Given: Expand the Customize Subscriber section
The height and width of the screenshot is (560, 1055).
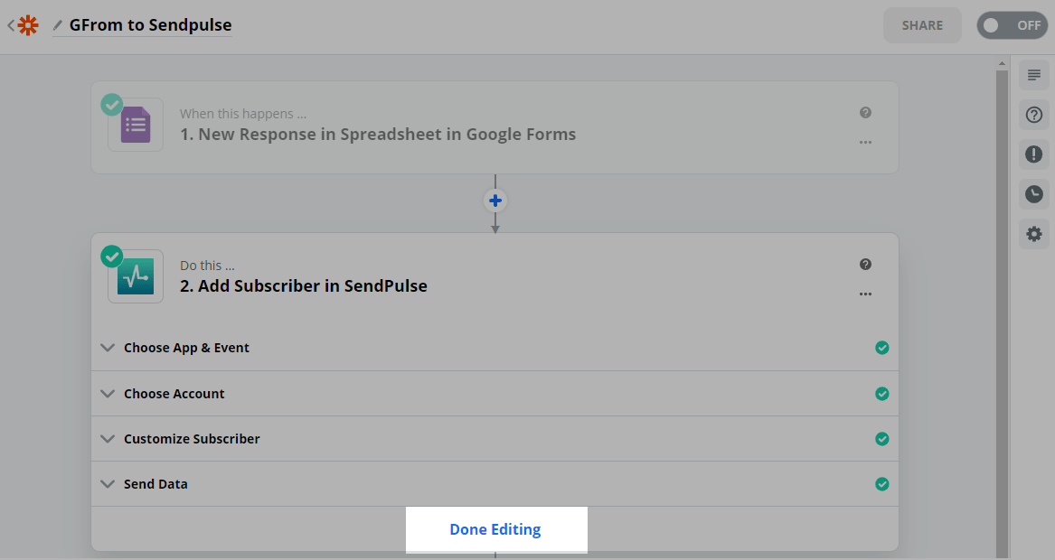Looking at the screenshot, I should [192, 439].
